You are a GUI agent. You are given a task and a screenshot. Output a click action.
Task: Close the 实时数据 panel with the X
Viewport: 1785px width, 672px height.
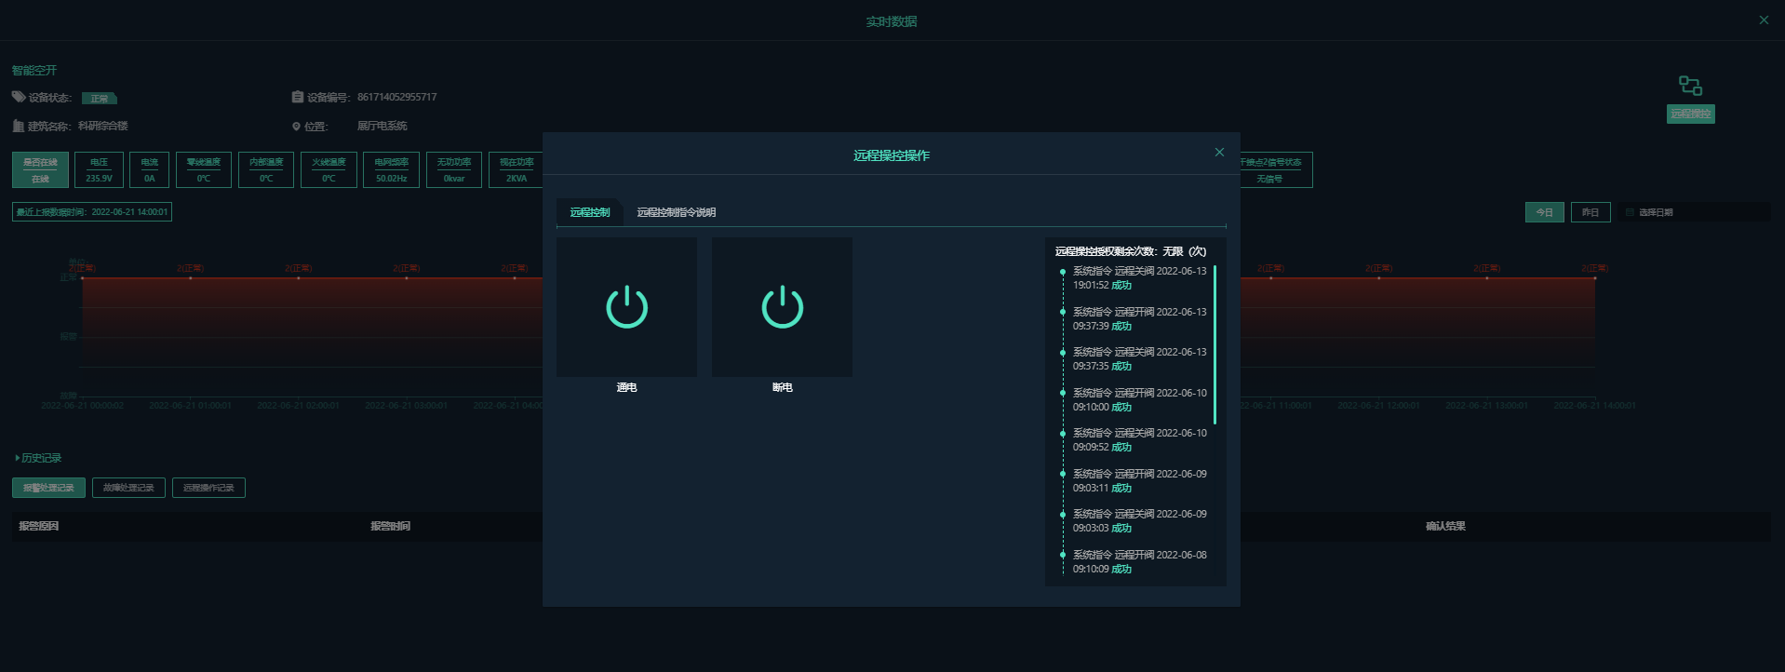pyautogui.click(x=1764, y=20)
